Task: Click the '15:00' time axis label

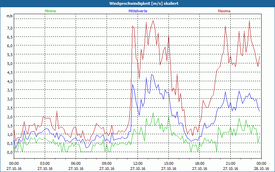Action: point(168,164)
